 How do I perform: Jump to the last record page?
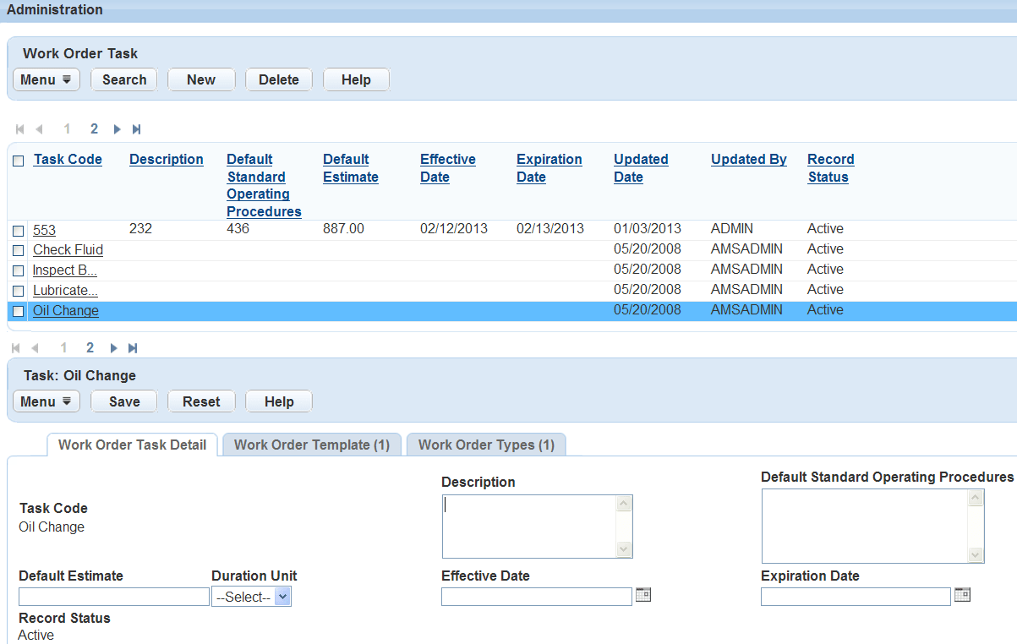coord(136,128)
